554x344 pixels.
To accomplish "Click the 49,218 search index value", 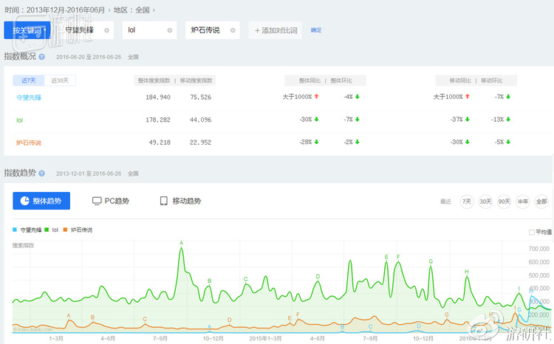I will pyautogui.click(x=160, y=142).
